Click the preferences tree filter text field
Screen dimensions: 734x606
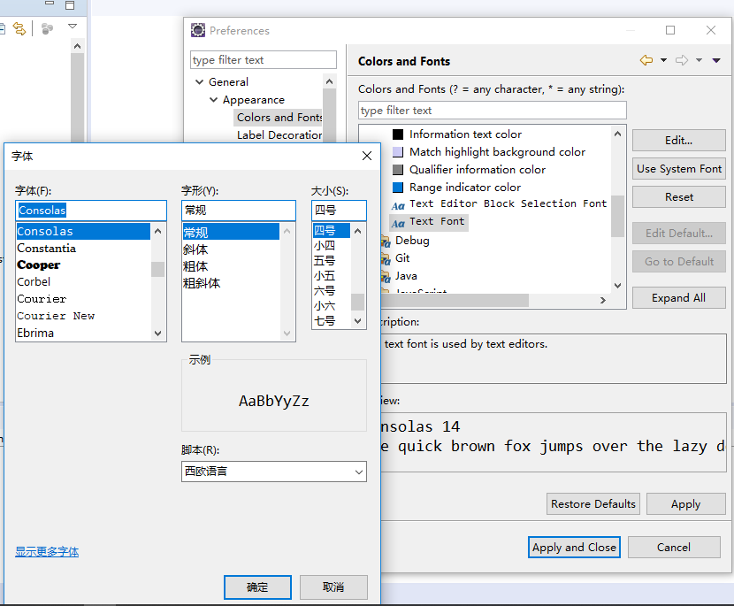click(x=263, y=60)
